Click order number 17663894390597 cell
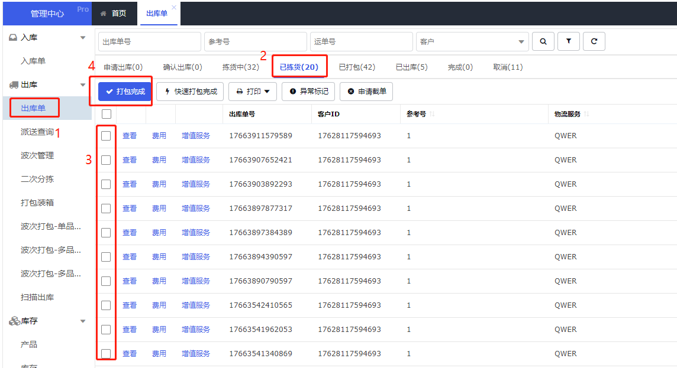677x368 pixels. [260, 257]
